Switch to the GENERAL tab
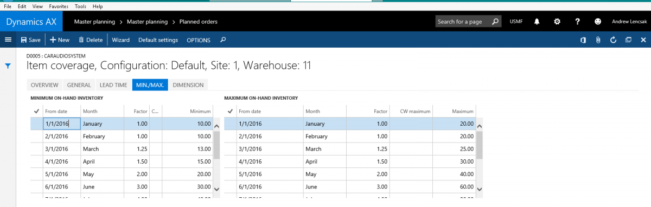This screenshot has width=651, height=207. coord(79,85)
